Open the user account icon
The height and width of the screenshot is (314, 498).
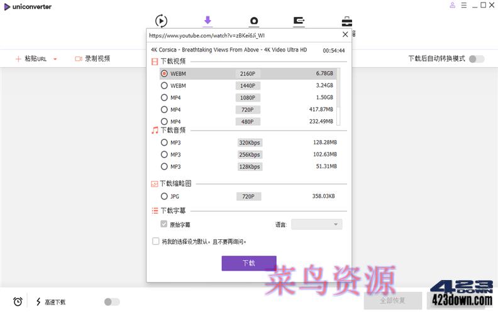point(452,5)
